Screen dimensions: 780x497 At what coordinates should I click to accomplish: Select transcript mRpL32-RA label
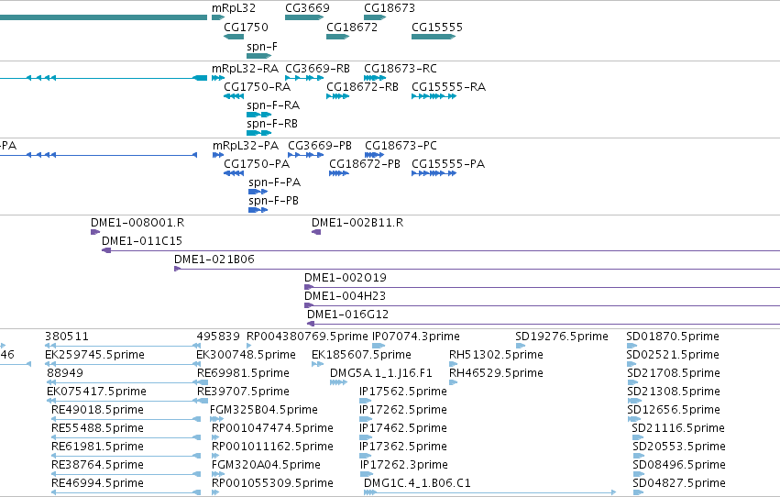pos(245,69)
